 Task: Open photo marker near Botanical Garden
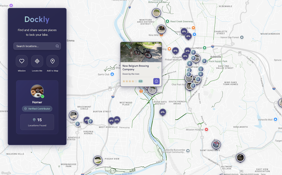pyautogui.click(x=156, y=13)
